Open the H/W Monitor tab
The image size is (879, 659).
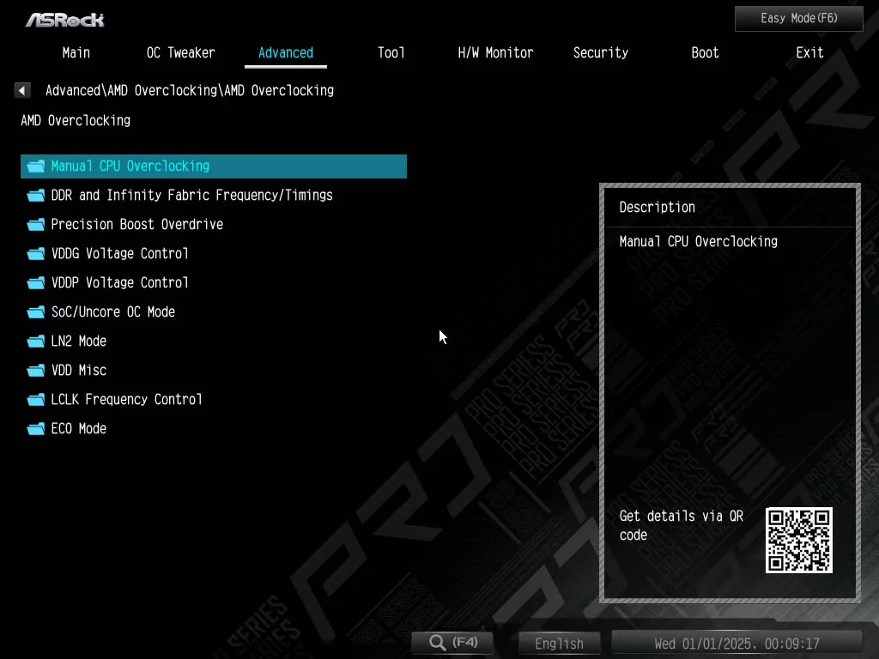495,53
